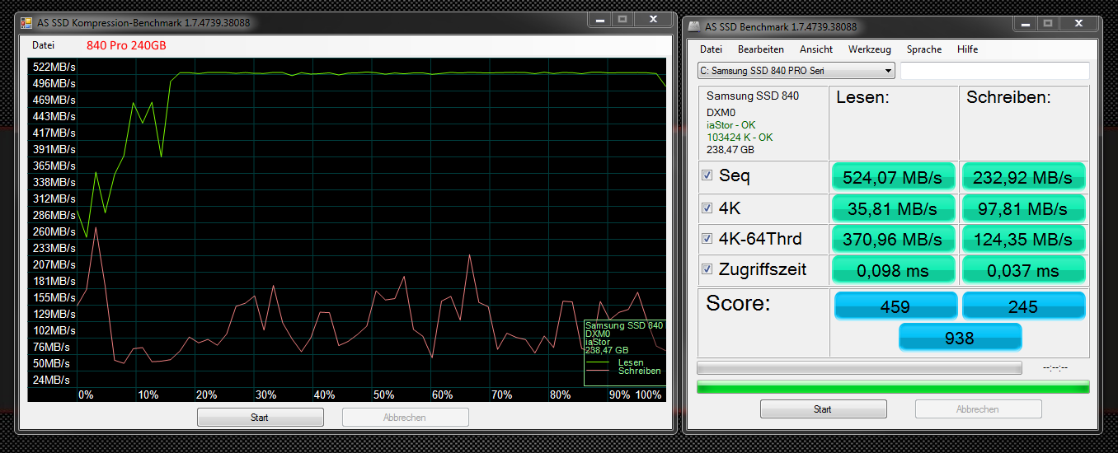This screenshot has height=453, width=1118.
Task: Click 4K-64Thrd read result 370,96 MB/s
Action: coord(894,239)
